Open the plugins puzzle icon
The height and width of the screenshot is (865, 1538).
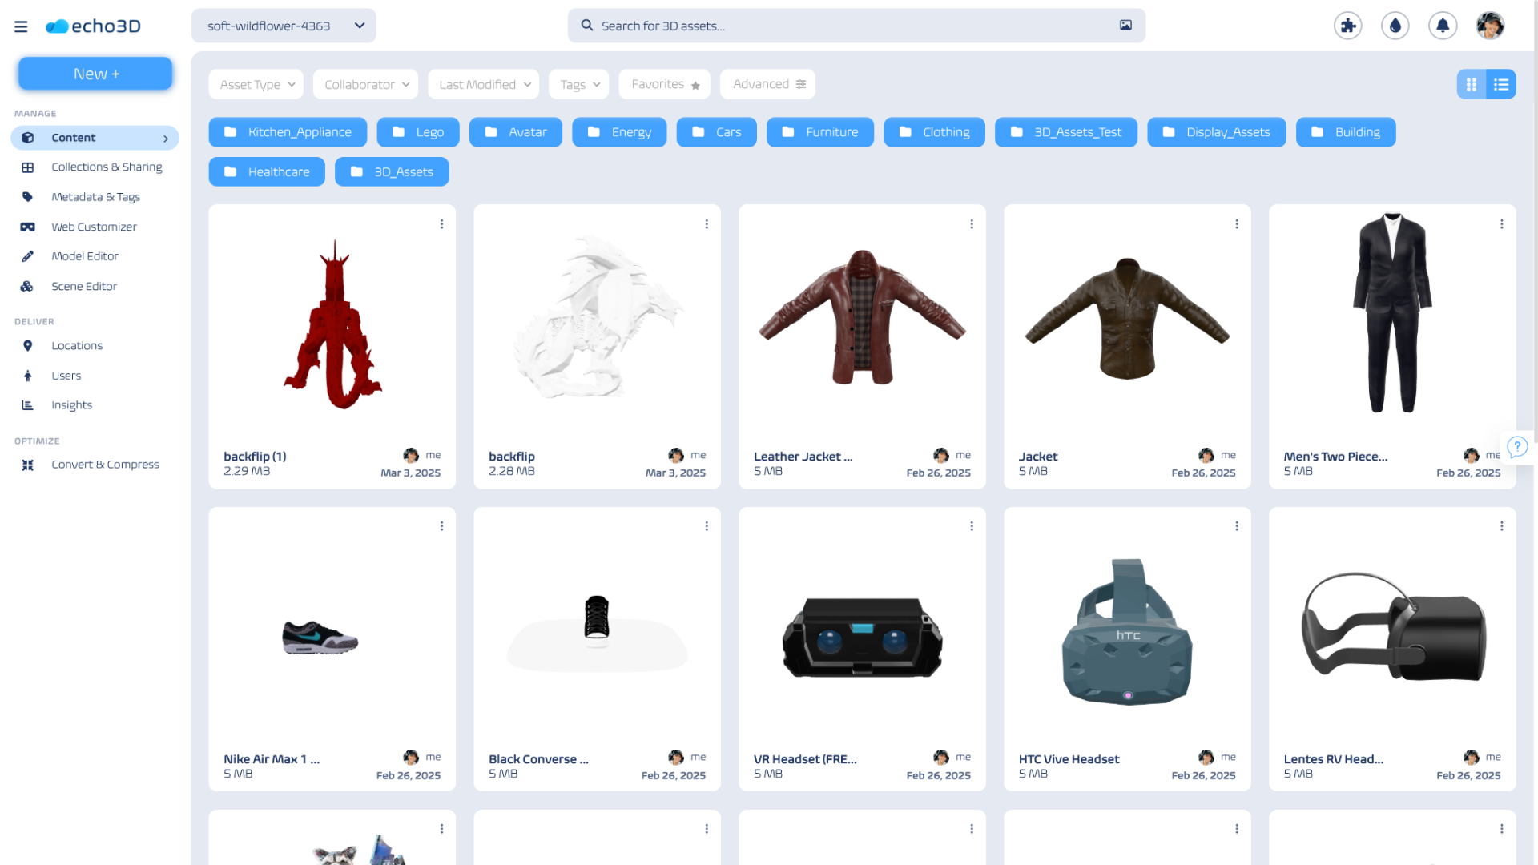pos(1347,26)
